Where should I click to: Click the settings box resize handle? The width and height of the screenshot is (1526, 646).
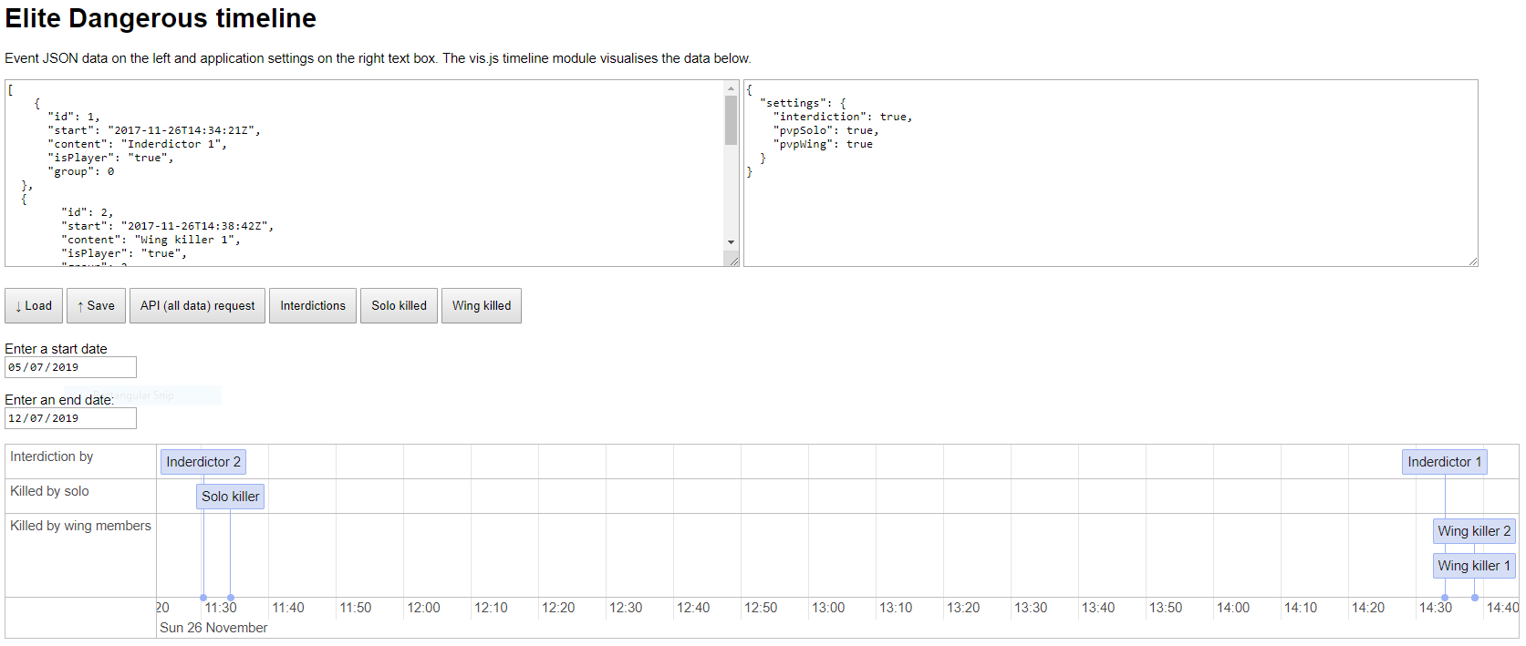[1472, 261]
